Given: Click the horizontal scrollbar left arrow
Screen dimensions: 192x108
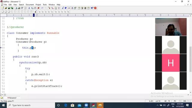Looking at the screenshot, I should pos(2,95).
